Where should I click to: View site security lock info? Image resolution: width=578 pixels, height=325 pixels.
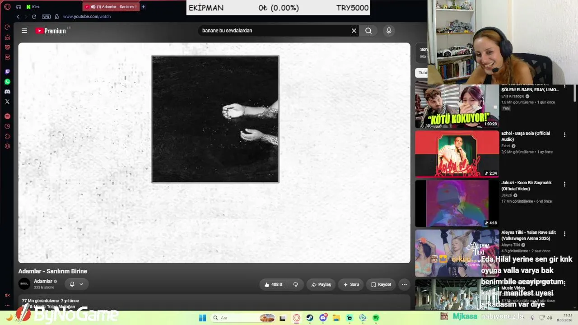[x=56, y=17]
